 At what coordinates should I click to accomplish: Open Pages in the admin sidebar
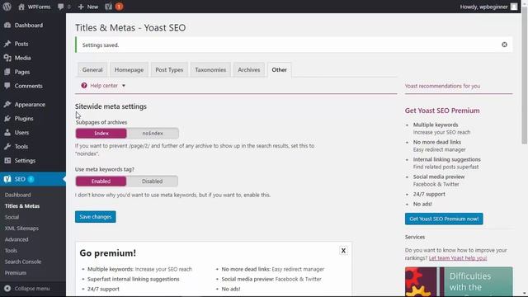(x=22, y=72)
